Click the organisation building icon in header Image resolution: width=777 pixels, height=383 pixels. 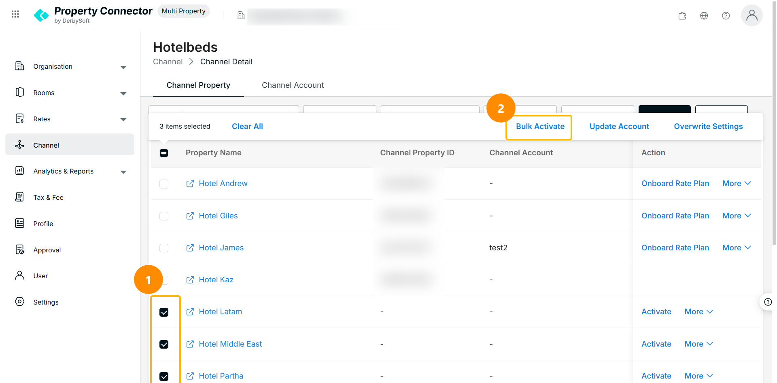(x=241, y=15)
